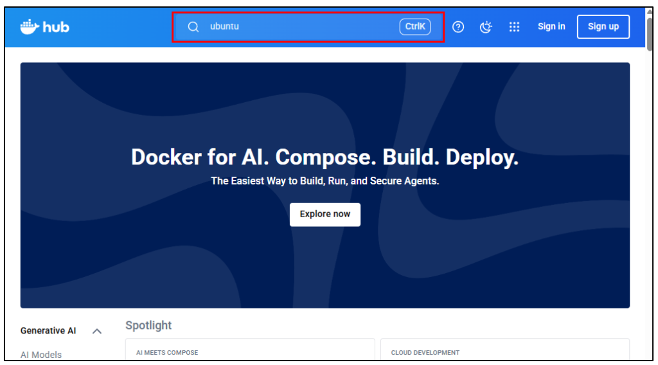Click the CtrlK shortcut badge
The height and width of the screenshot is (365, 658).
(414, 27)
